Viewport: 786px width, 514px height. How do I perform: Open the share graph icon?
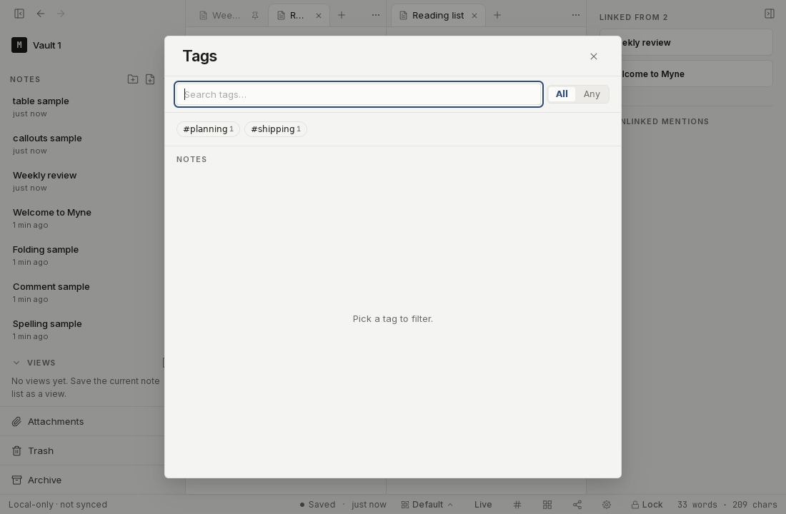[577, 505]
